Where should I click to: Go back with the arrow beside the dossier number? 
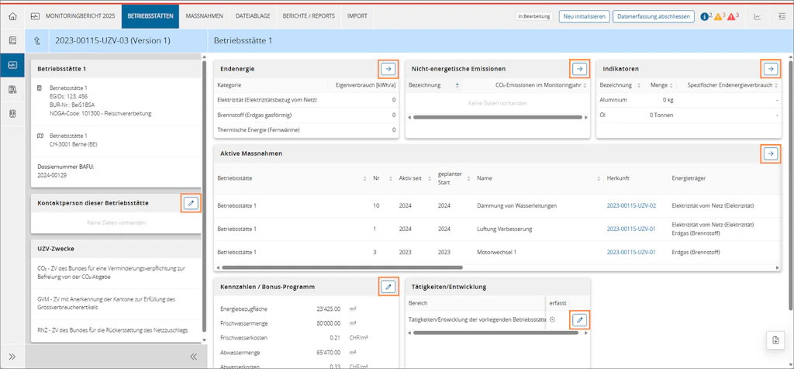point(37,40)
